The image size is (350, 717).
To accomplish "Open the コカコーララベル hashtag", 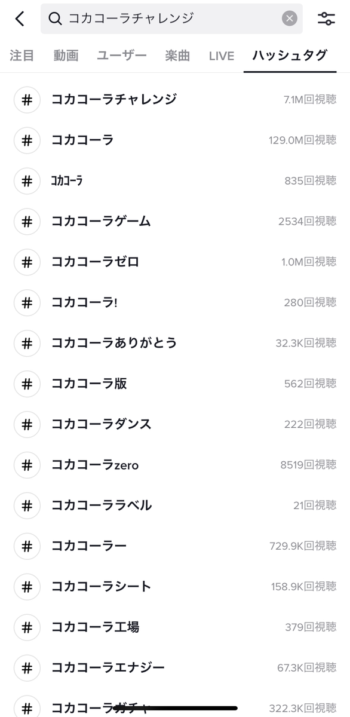I will (175, 505).
